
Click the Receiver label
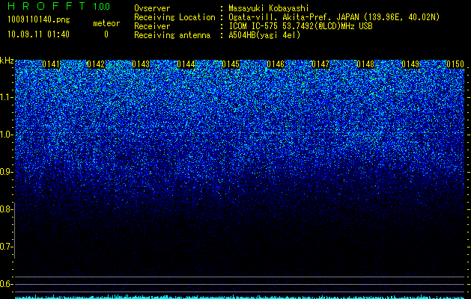tap(152, 26)
